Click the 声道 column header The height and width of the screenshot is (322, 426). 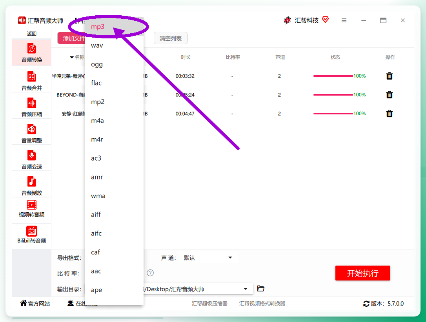click(x=280, y=57)
